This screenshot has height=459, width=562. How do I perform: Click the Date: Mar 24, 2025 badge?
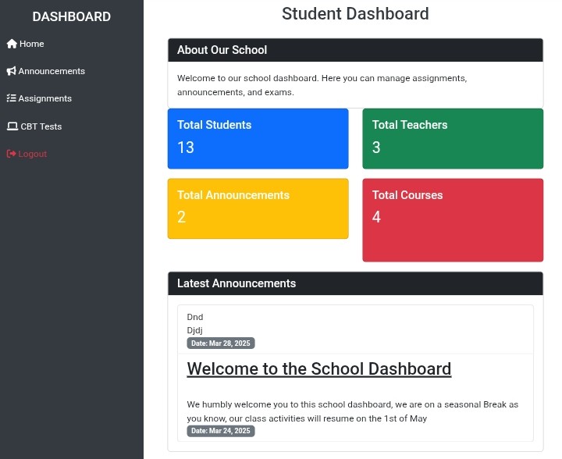(221, 431)
